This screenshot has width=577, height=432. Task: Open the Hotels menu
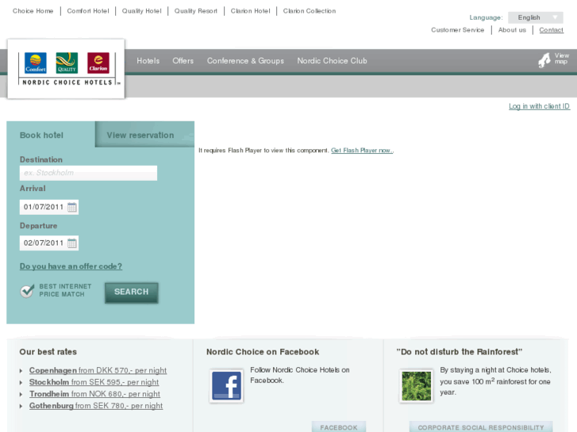(x=148, y=61)
